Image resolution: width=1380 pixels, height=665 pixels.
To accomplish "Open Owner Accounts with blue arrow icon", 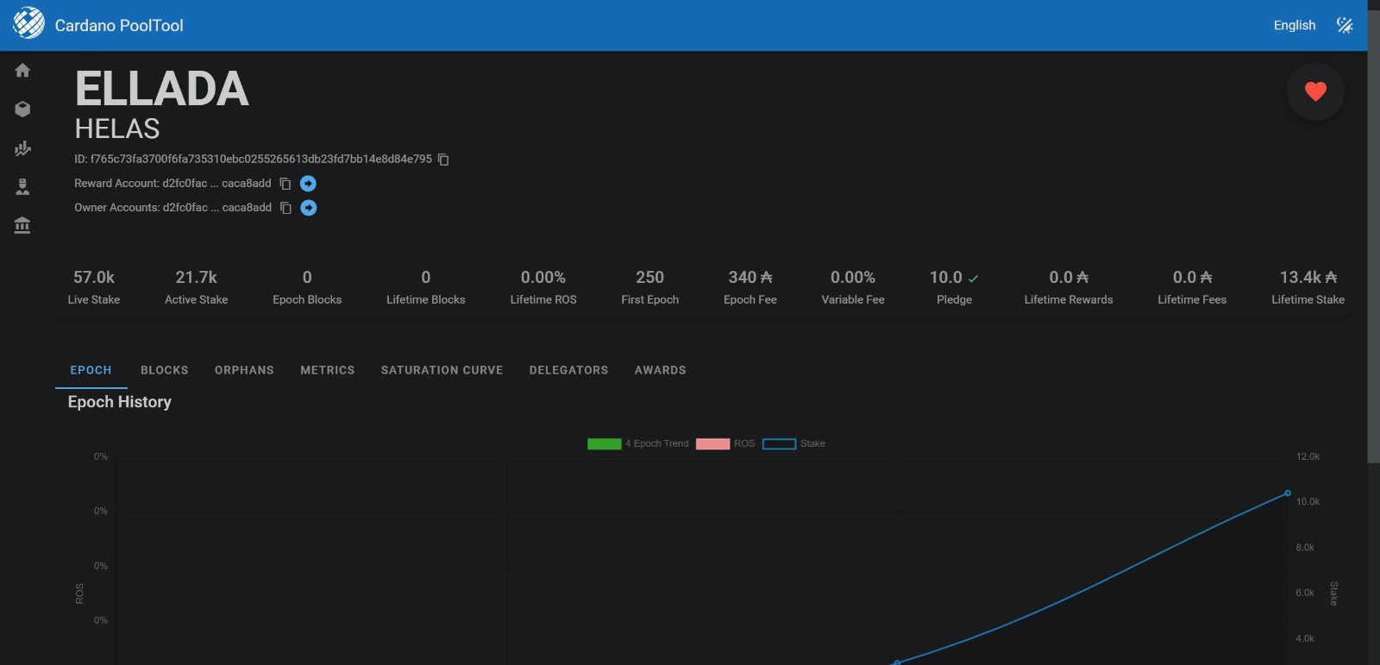I will (x=309, y=208).
